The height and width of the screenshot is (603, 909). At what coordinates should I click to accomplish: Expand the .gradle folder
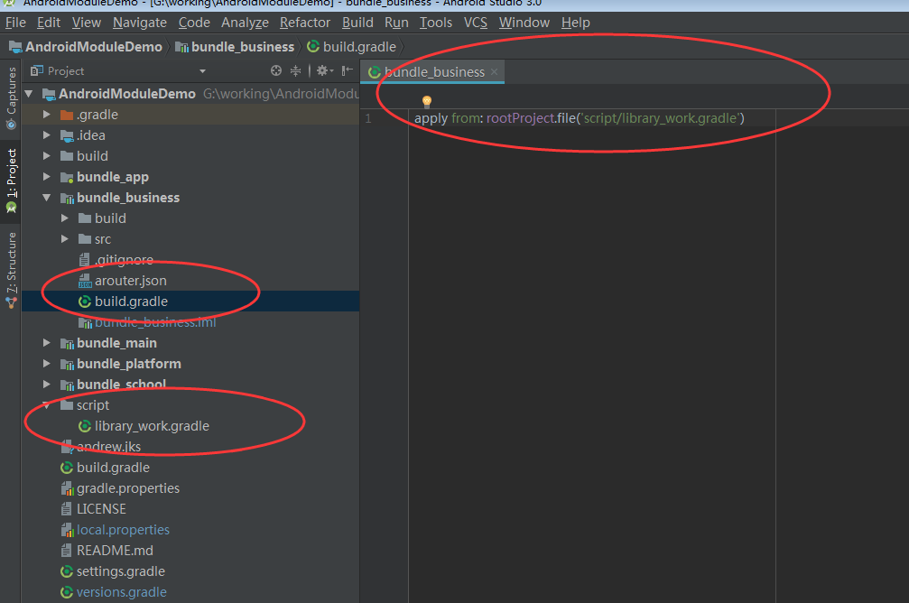tap(46, 115)
